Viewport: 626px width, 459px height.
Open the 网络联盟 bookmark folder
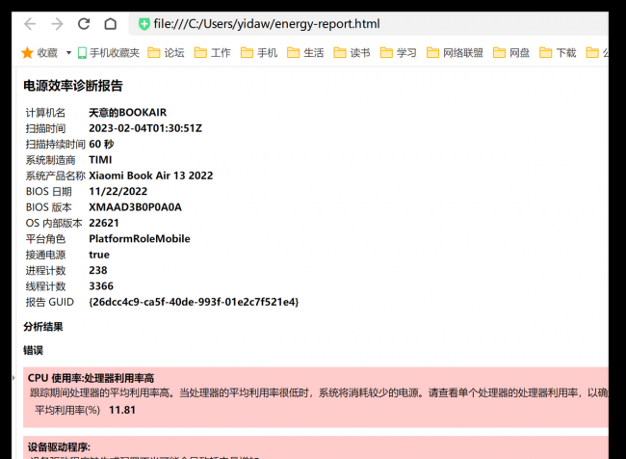point(455,53)
